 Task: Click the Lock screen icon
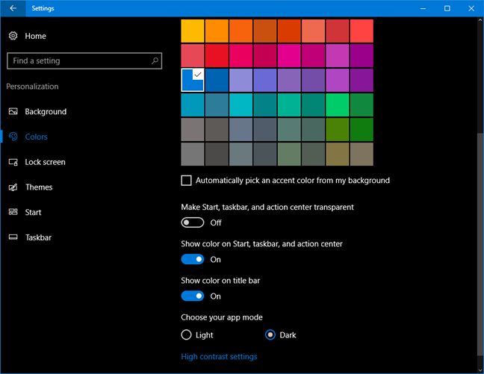[x=13, y=162]
